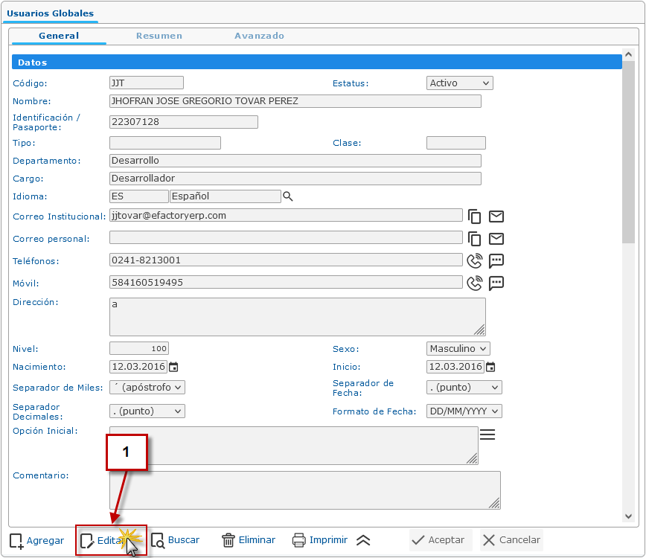This screenshot has width=646, height=558.
Task: Open the Nacimiento calendar picker
Action: coord(173,367)
